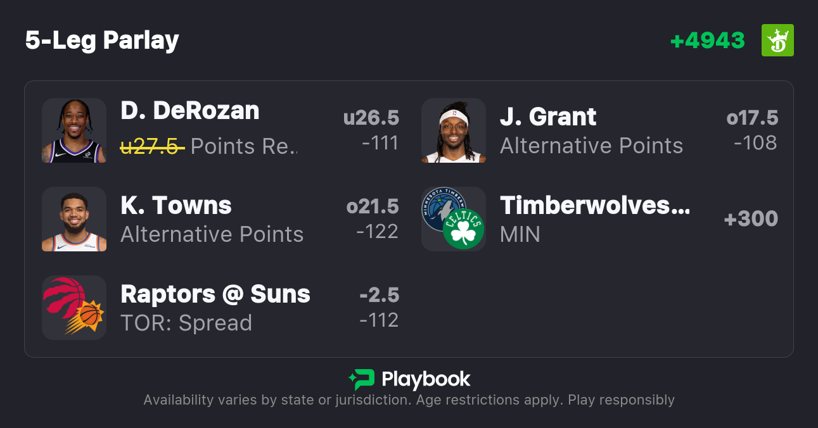
Task: Click the o17.5 Grant points line
Action: click(x=752, y=118)
